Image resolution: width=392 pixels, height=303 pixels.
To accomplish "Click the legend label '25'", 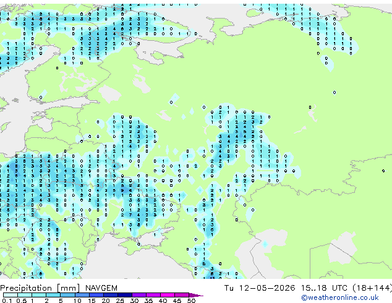I will (x=120, y=301).
